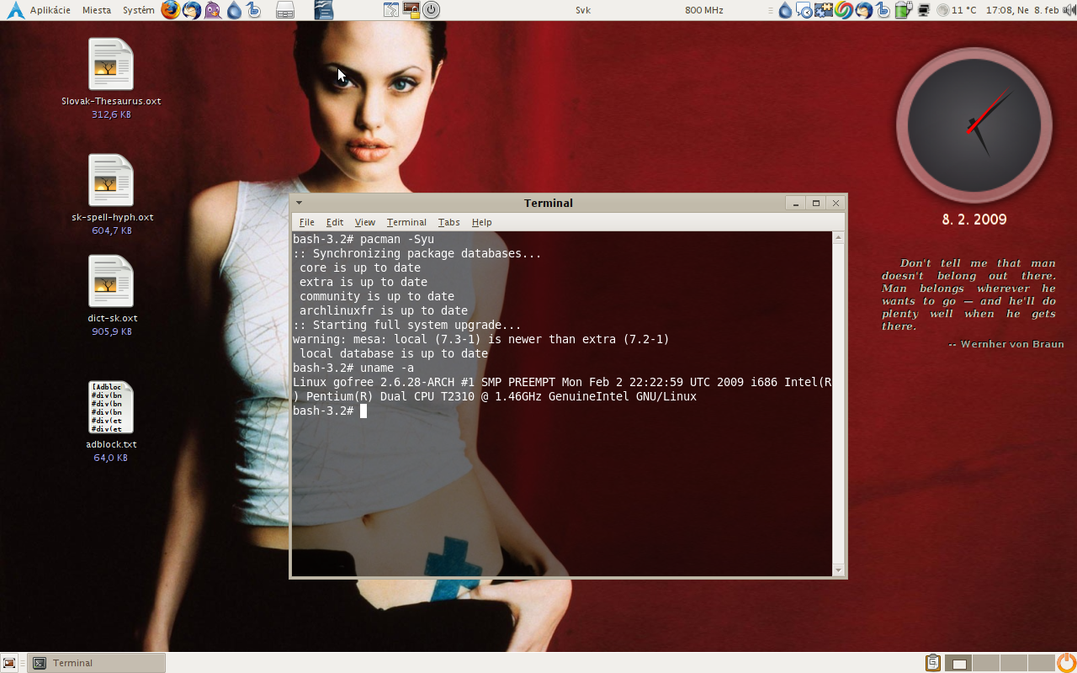Select the dict-sk.oxt desktop file
Screen dimensions: 1077x673
coord(111,295)
